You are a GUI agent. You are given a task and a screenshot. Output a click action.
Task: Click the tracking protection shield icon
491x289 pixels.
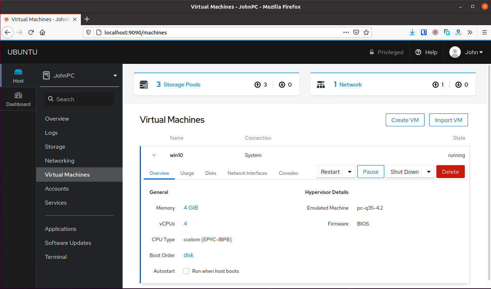click(88, 32)
